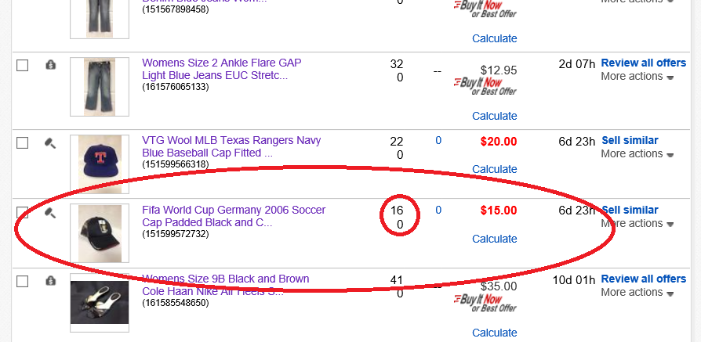Review all offers on the GAP jeans listing
This screenshot has width=701, height=342.
click(x=643, y=63)
